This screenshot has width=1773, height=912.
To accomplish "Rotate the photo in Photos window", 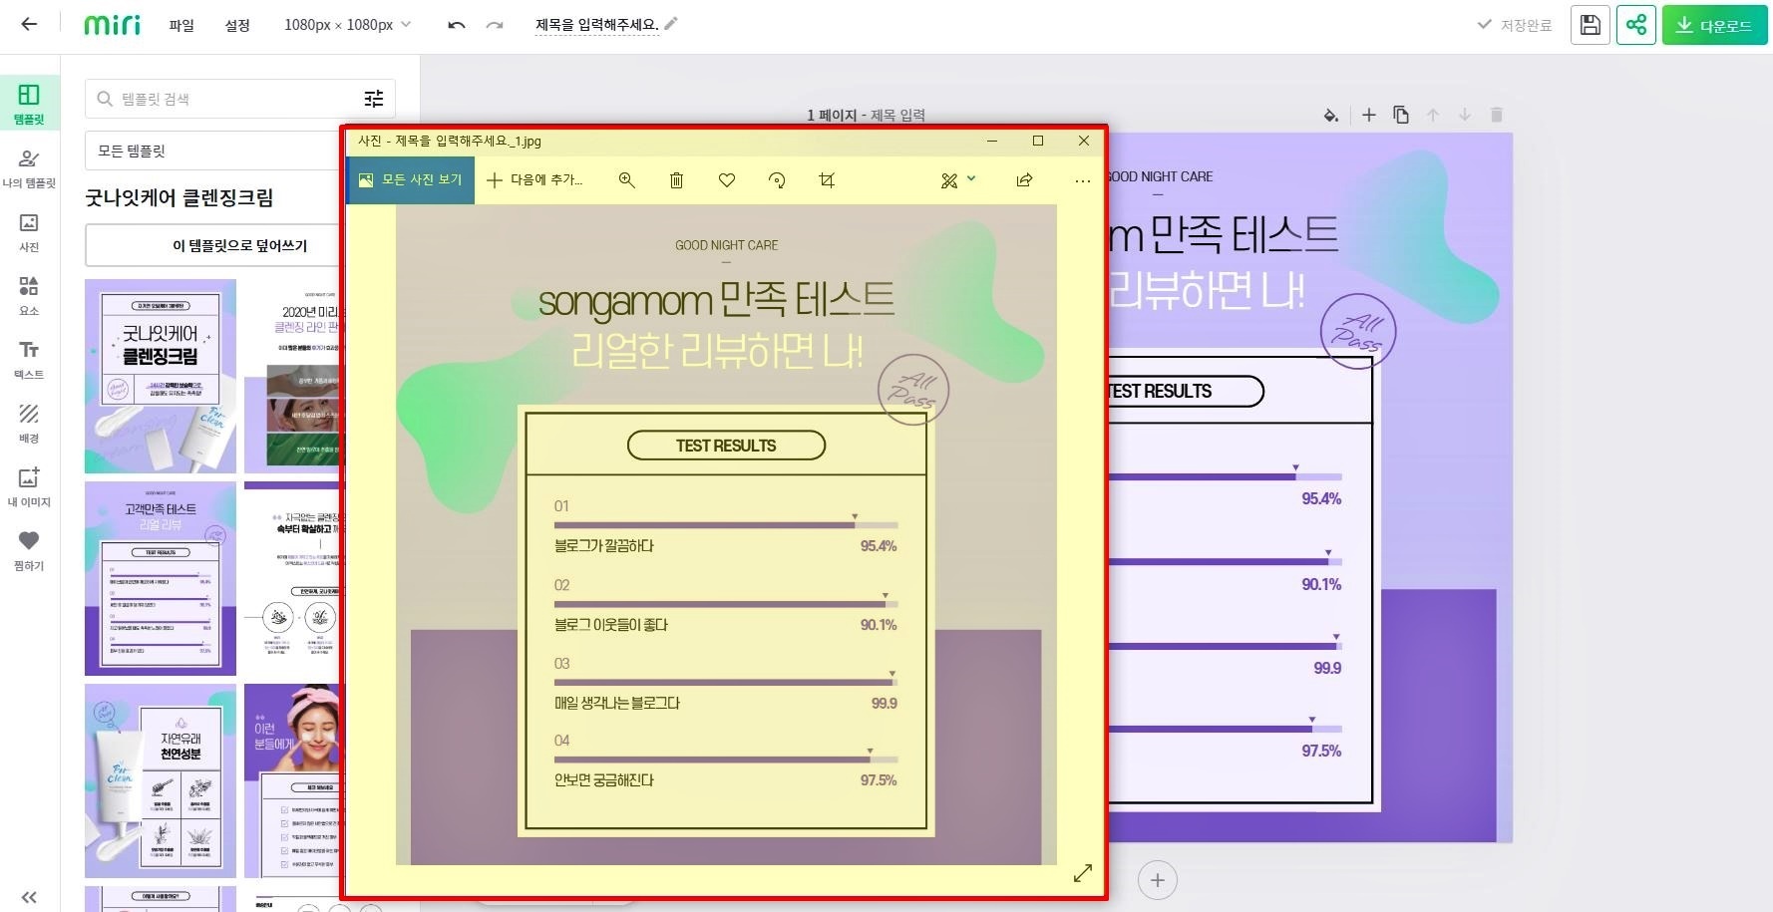I will (777, 179).
